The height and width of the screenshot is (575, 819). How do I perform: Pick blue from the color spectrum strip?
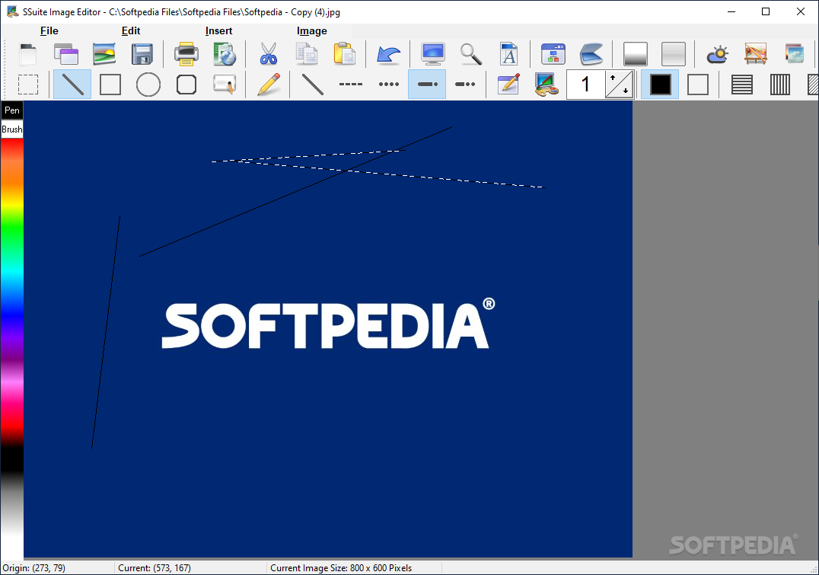pos(12,314)
